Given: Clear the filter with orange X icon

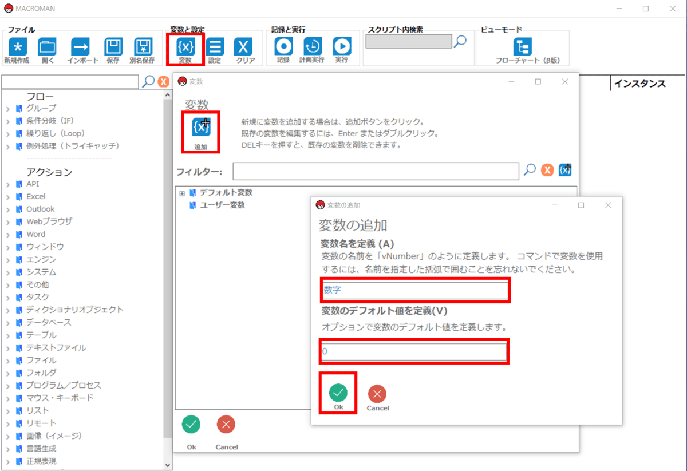Looking at the screenshot, I should point(547,170).
